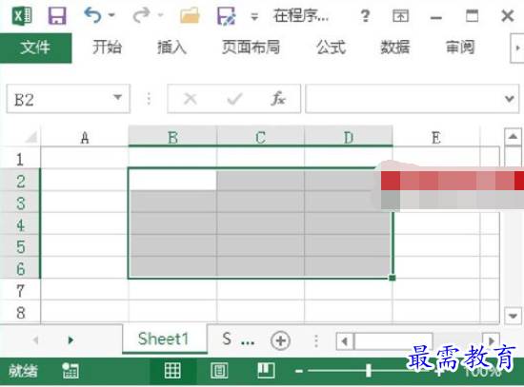Click macro recording icon in status bar
Viewport: 524px width, 387px height.
[71, 371]
